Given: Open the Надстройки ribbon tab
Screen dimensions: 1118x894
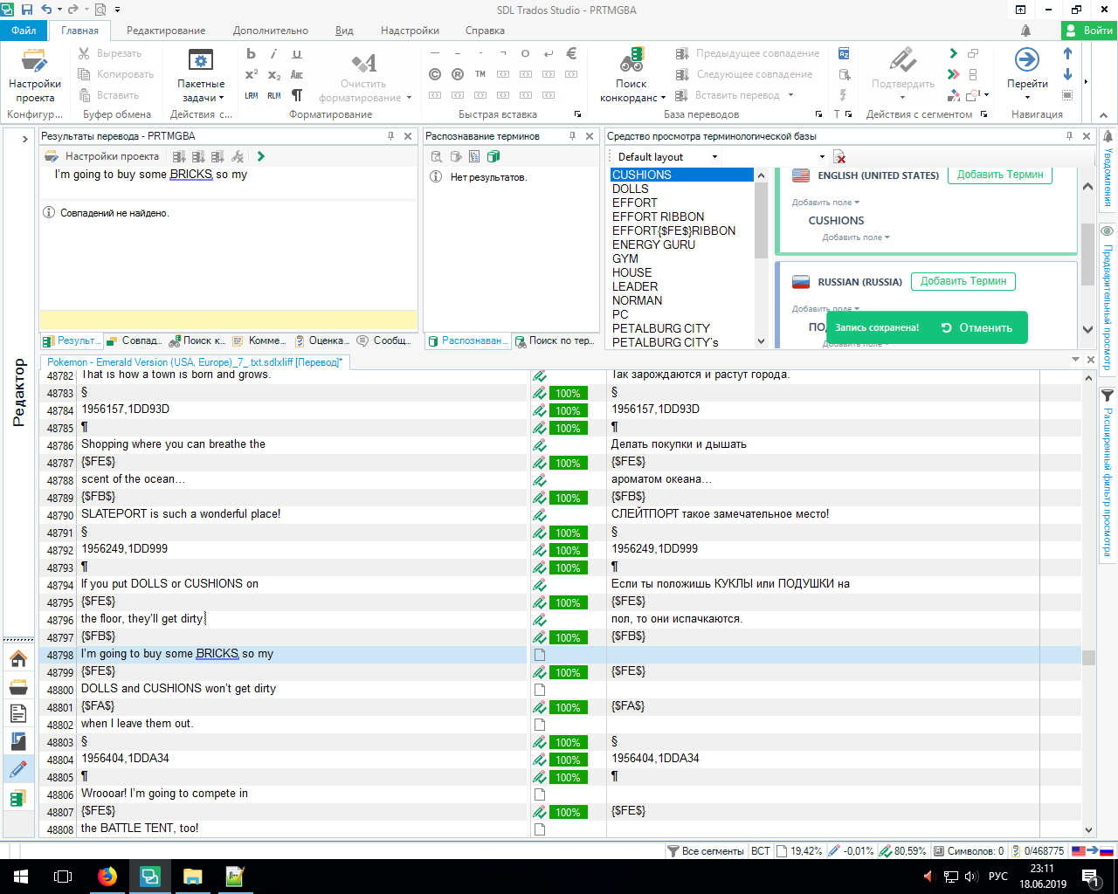Looking at the screenshot, I should pos(410,31).
